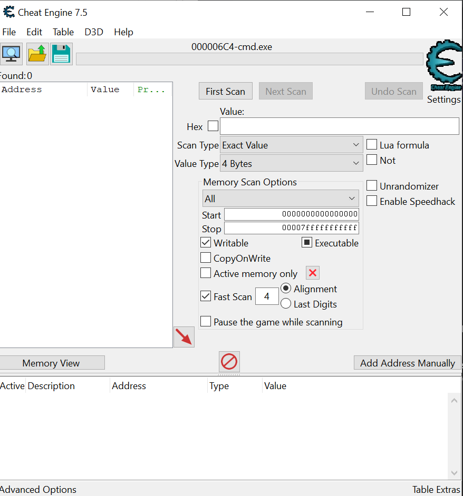Image resolution: width=463 pixels, height=496 pixels.
Task: Open the Value Type dropdown
Action: tap(292, 163)
